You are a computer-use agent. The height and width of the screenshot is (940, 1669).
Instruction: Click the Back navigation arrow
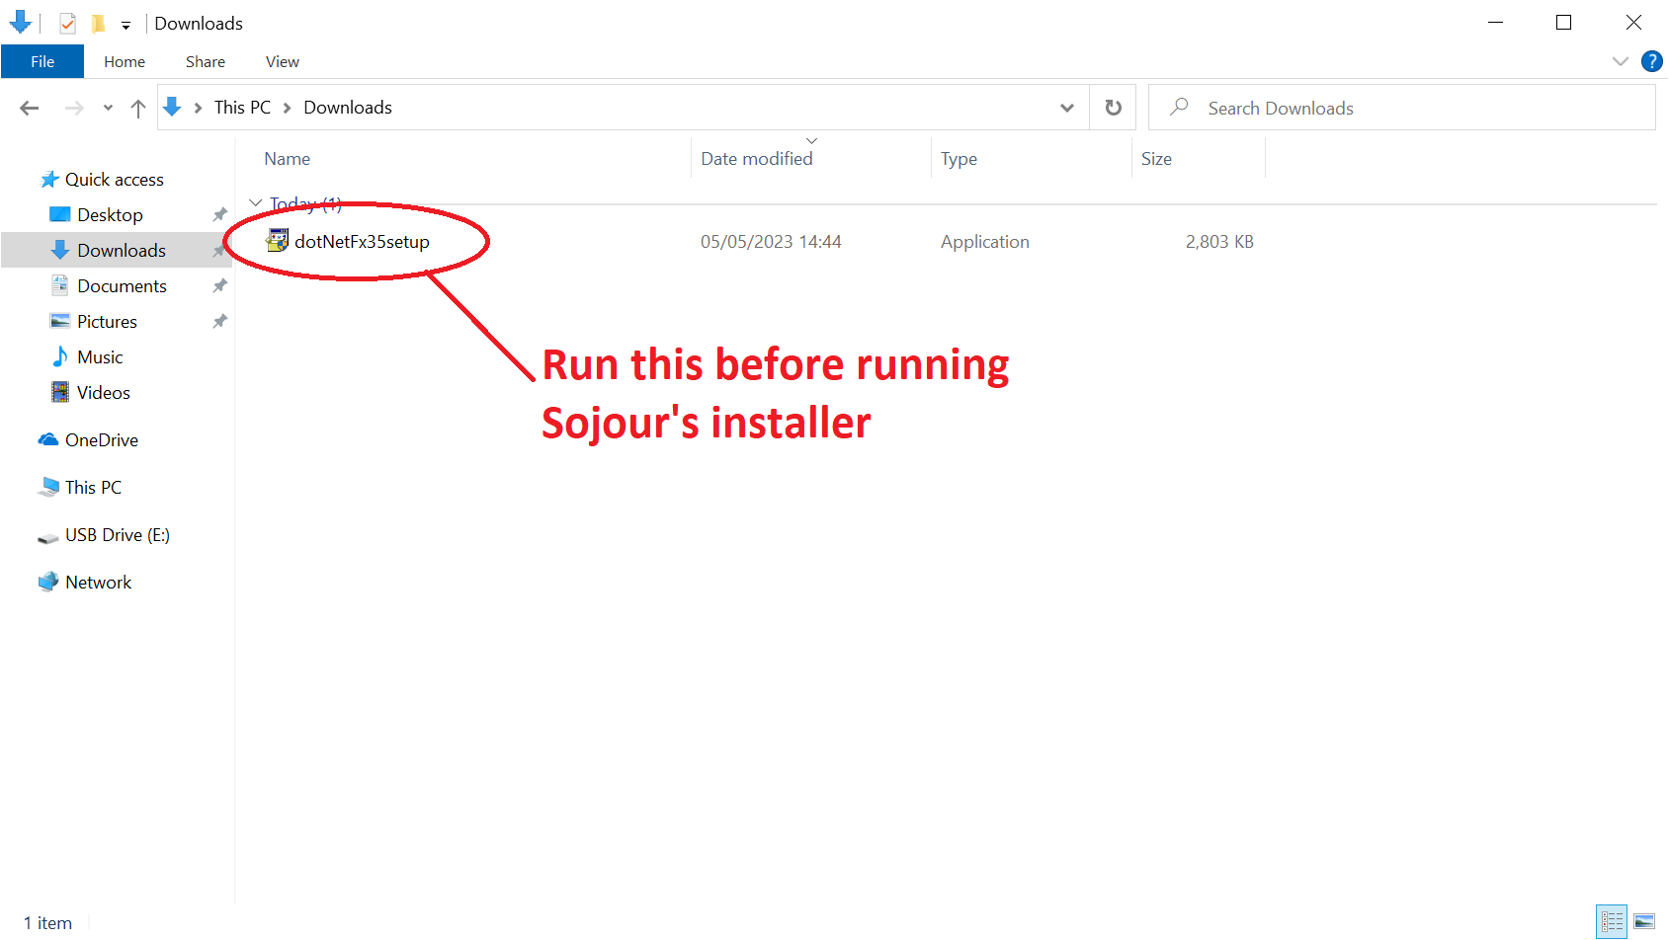[29, 108]
